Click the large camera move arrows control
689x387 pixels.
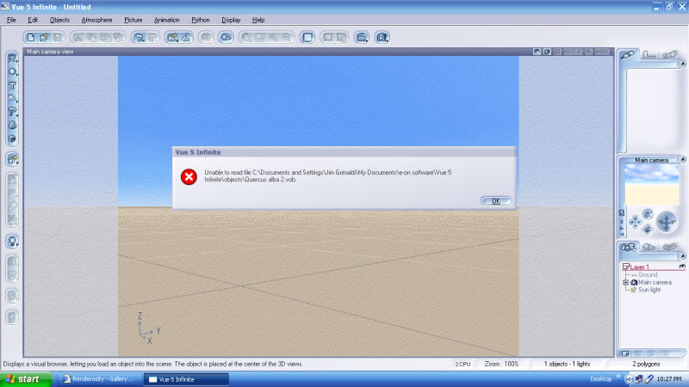click(x=667, y=222)
